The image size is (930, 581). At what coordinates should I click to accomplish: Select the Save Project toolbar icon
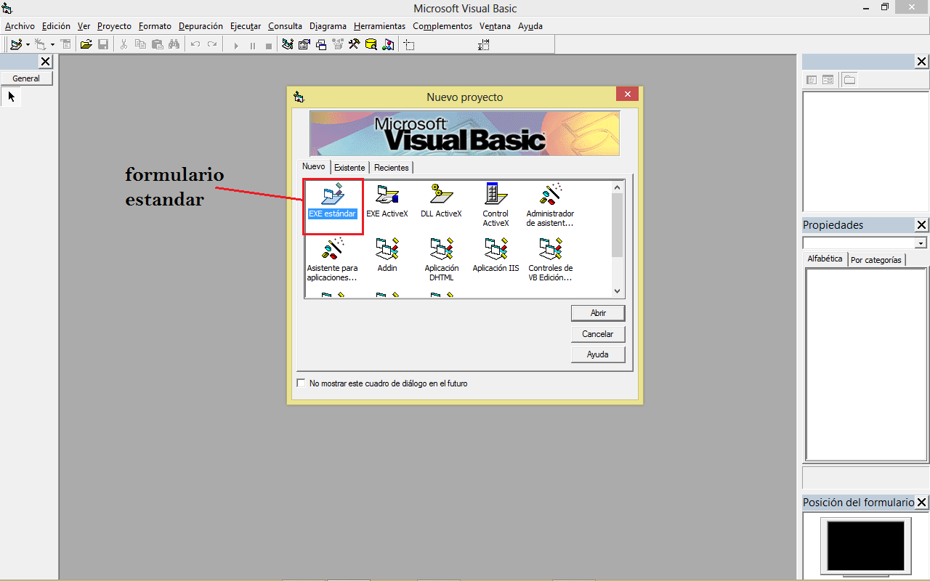pyautogui.click(x=103, y=44)
